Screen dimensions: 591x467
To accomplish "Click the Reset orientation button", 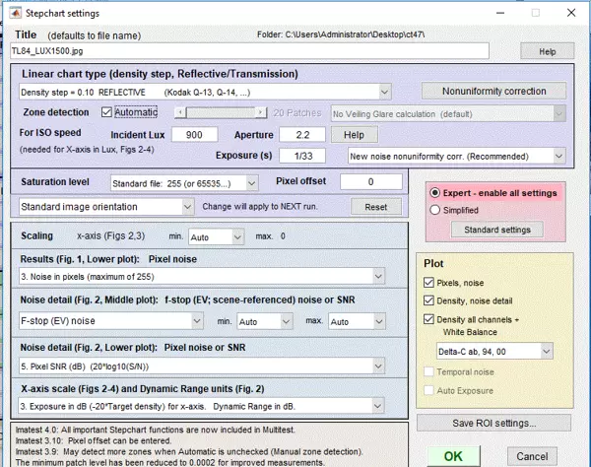I will point(375,208).
